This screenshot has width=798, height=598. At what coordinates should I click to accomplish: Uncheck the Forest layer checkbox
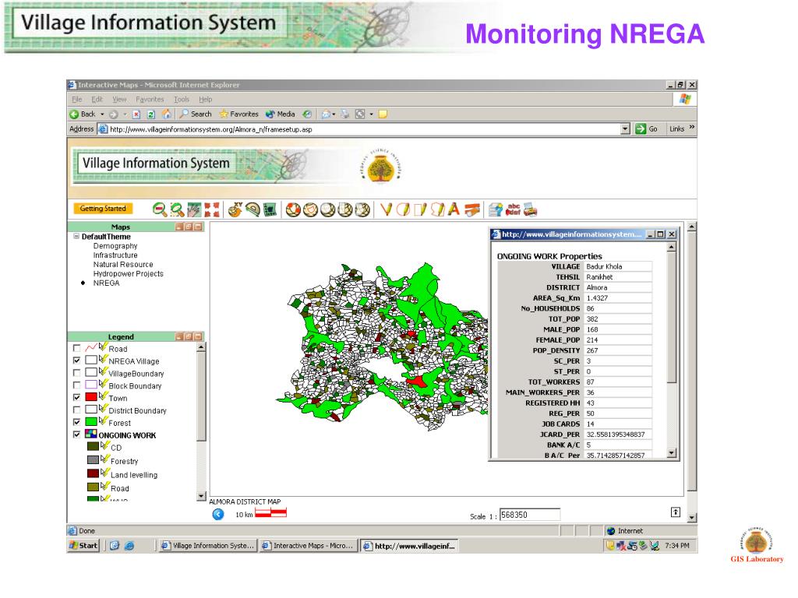coord(77,421)
